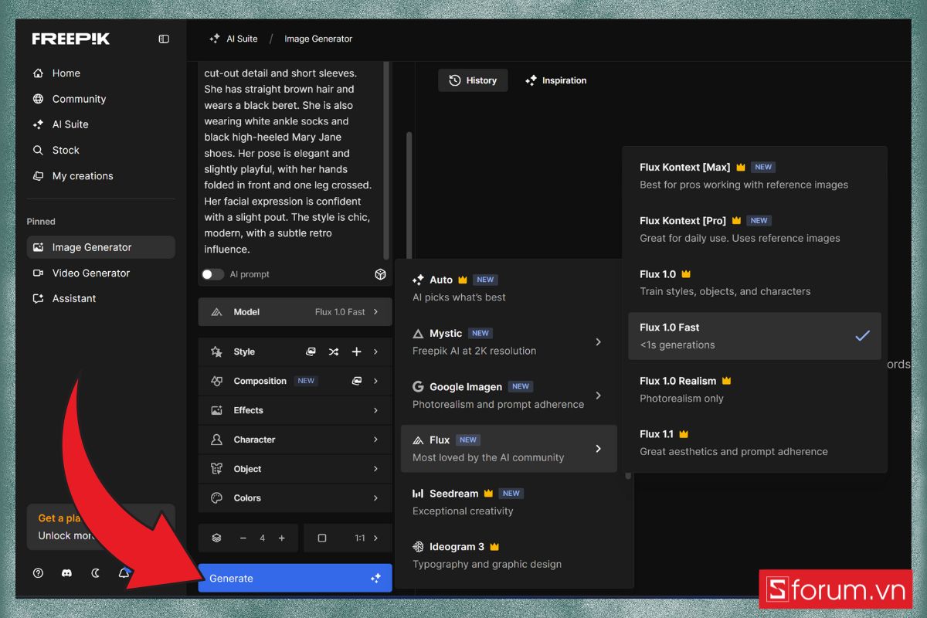Image resolution: width=927 pixels, height=618 pixels.
Task: Select Flux 1.0 Realism
Action: click(x=755, y=389)
